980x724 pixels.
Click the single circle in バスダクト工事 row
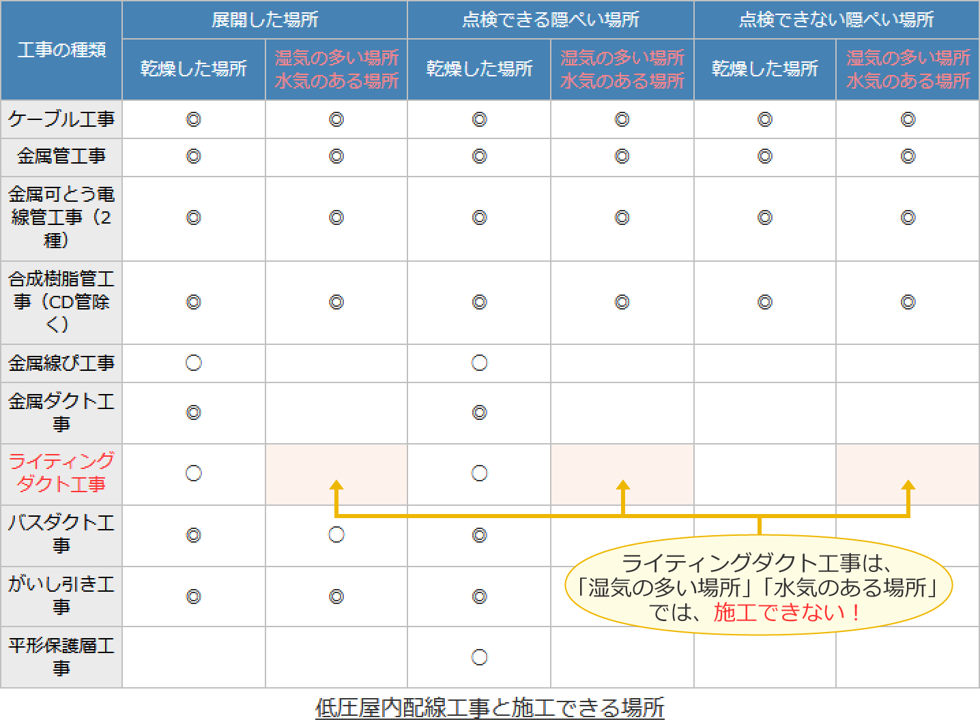point(336,535)
